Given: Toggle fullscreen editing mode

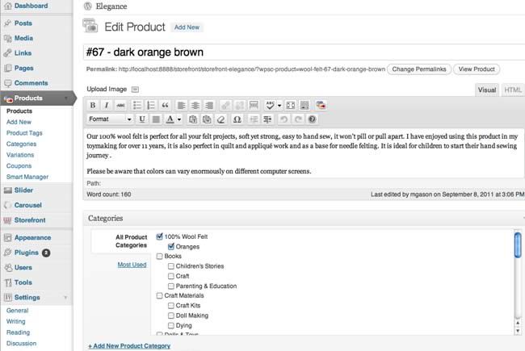Looking at the screenshot, I should click(291, 105).
